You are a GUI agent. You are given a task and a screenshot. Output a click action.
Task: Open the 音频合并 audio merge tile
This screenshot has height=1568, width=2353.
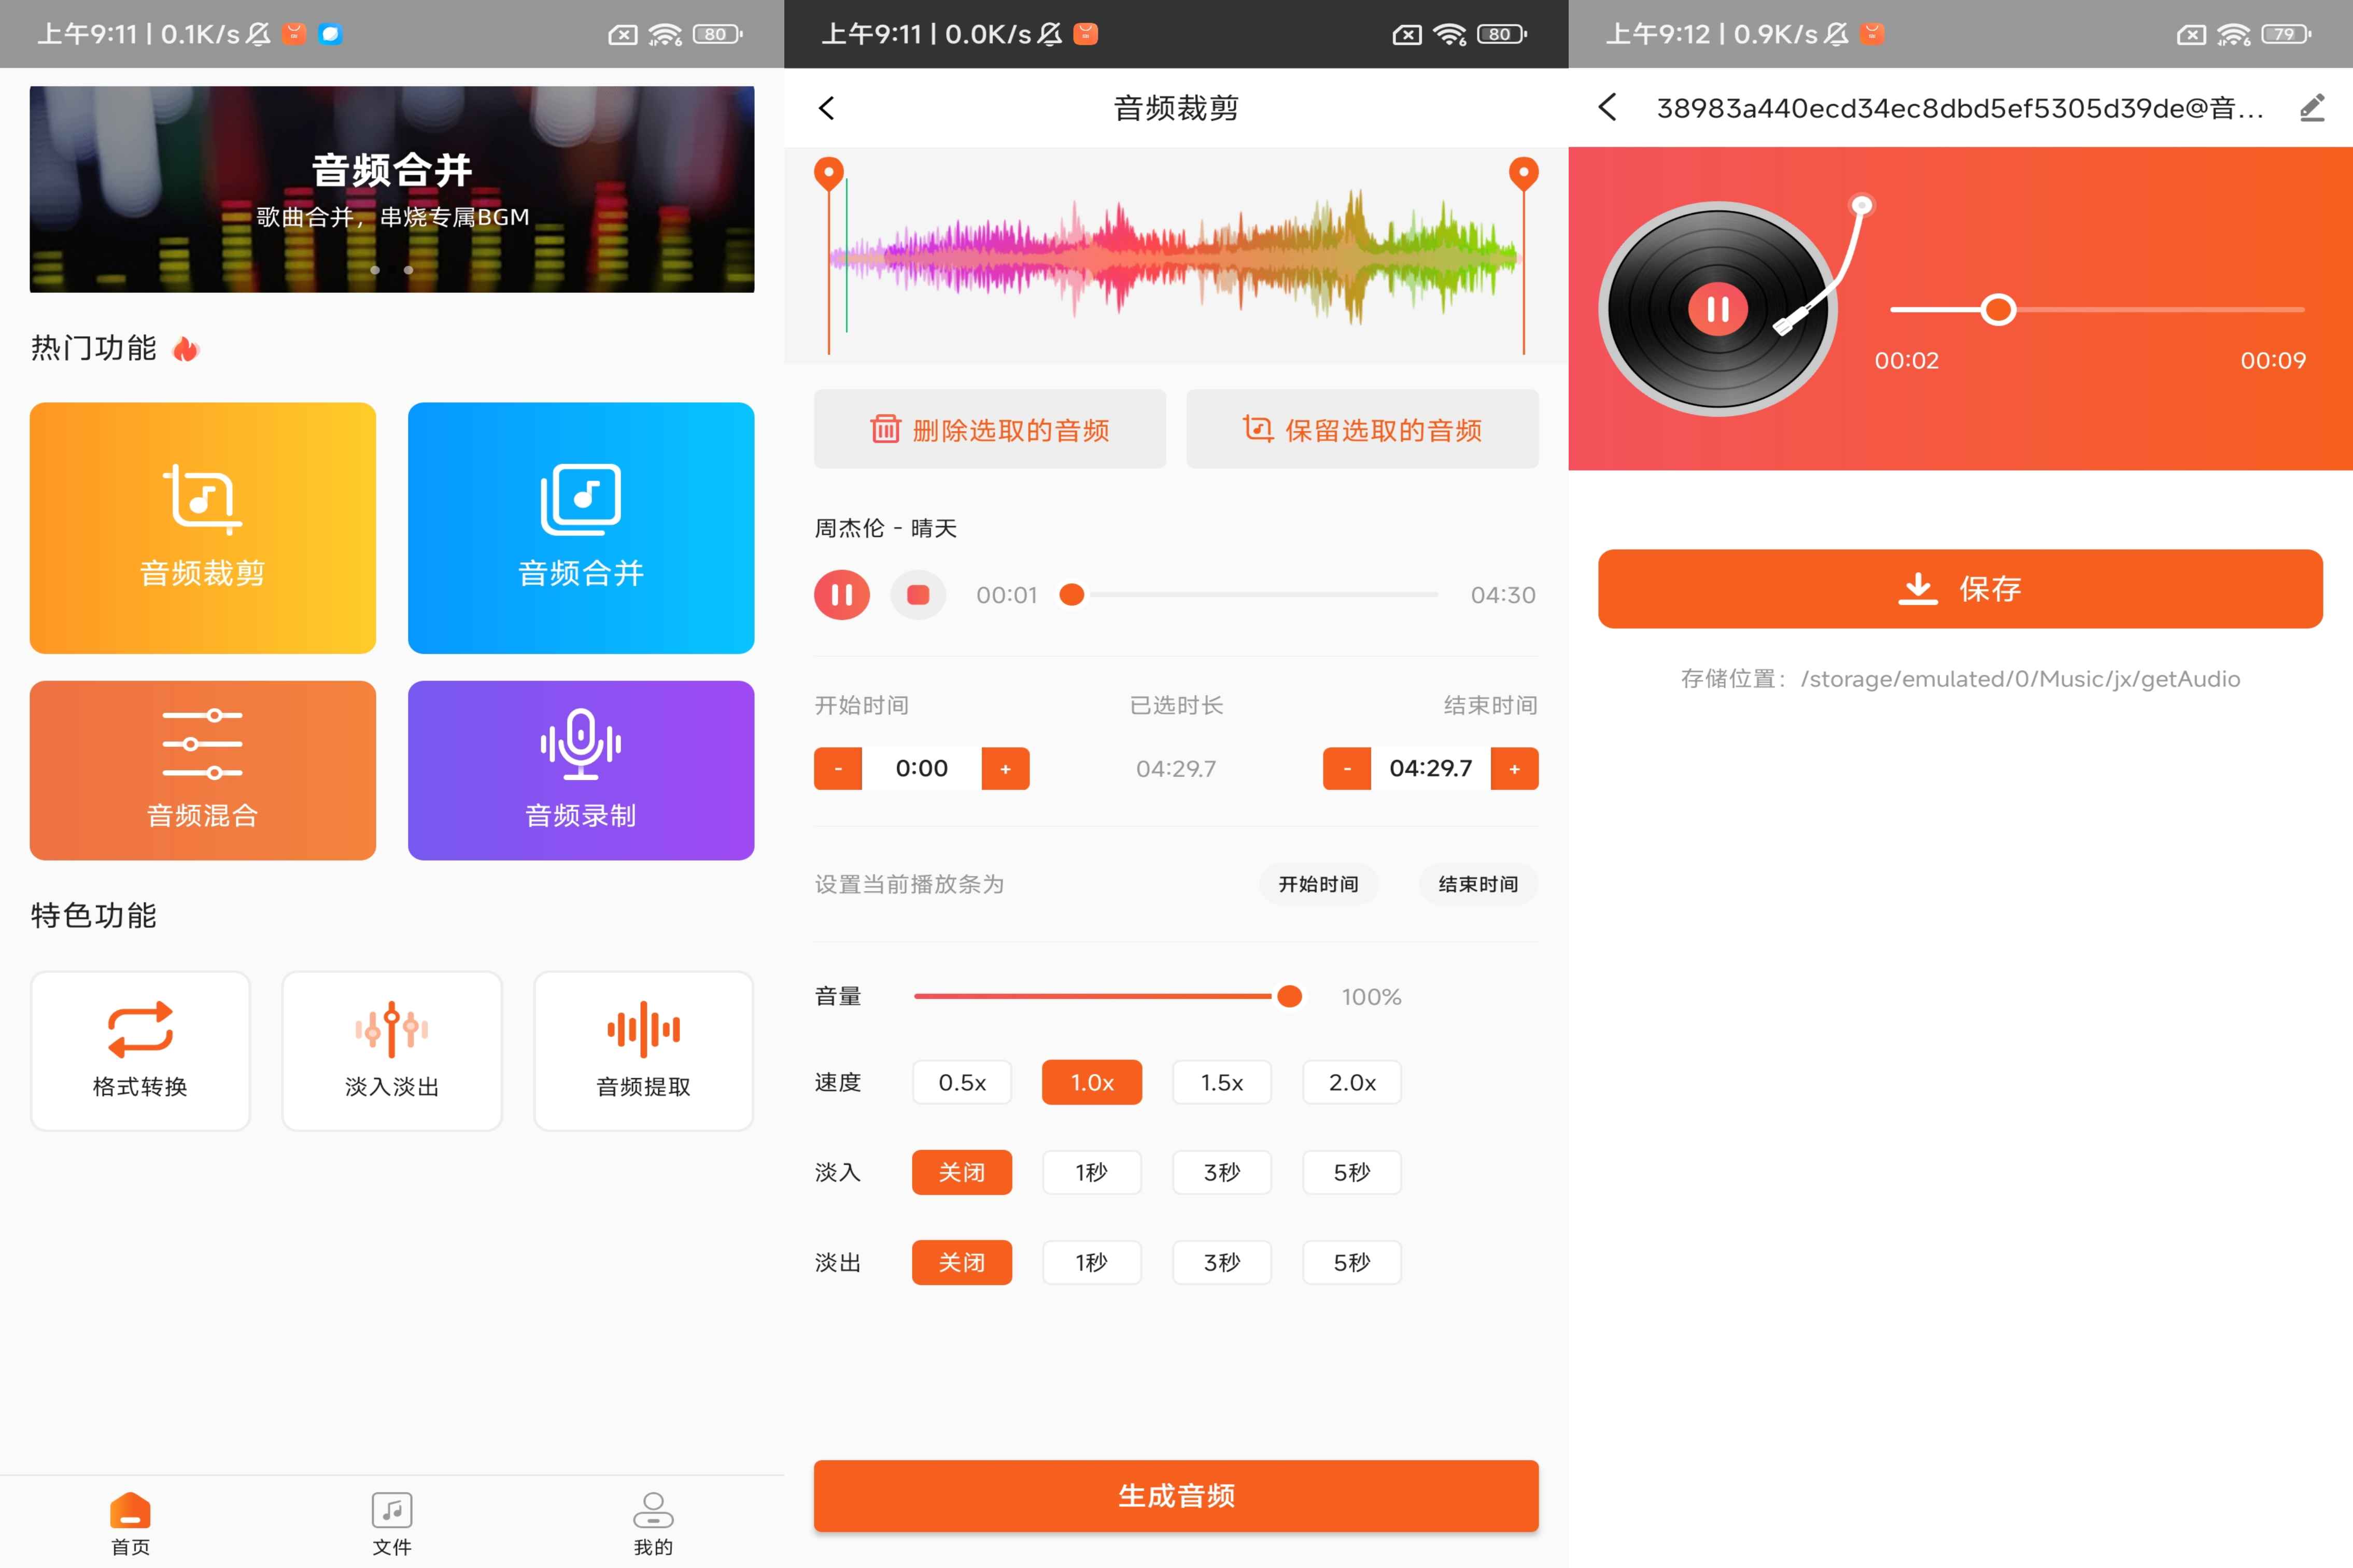click(580, 528)
